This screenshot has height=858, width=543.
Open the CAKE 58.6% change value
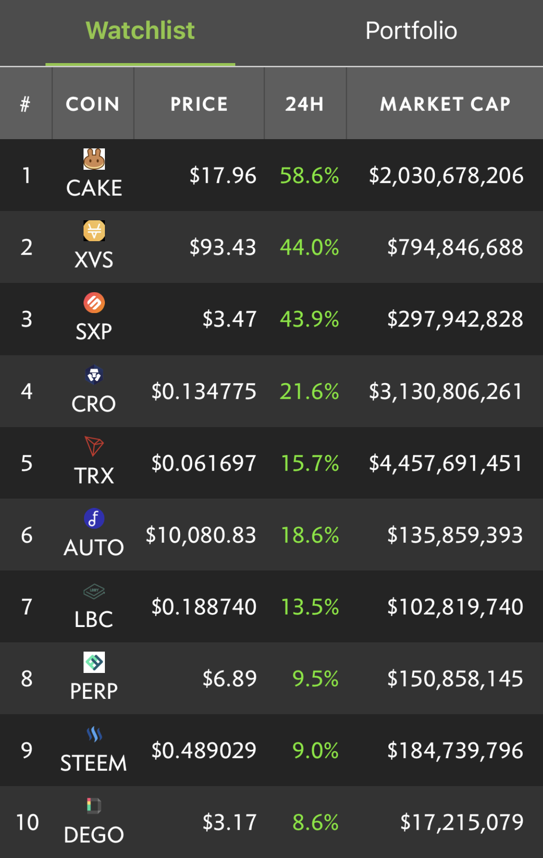tap(310, 176)
